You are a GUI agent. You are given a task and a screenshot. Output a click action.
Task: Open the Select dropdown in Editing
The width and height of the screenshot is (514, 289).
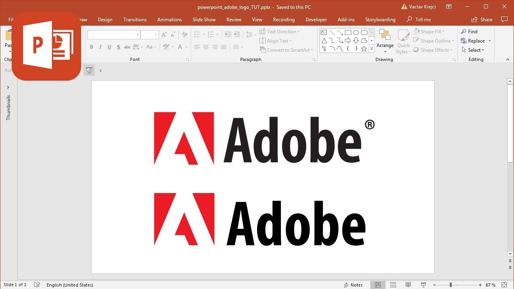[x=473, y=50]
